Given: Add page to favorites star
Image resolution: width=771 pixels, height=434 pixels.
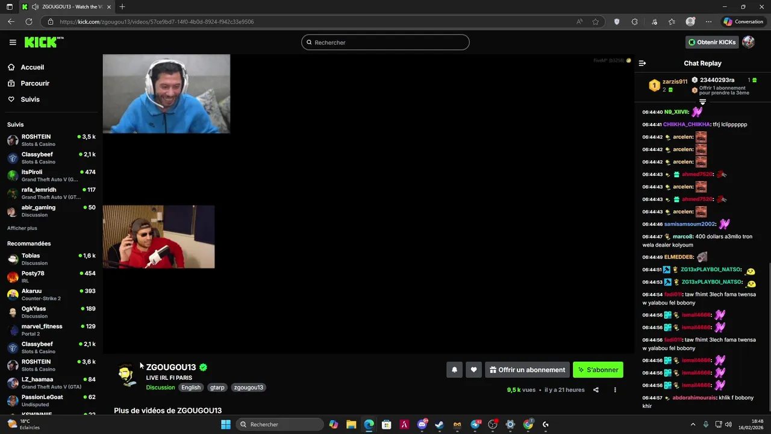Looking at the screenshot, I should coord(595,22).
